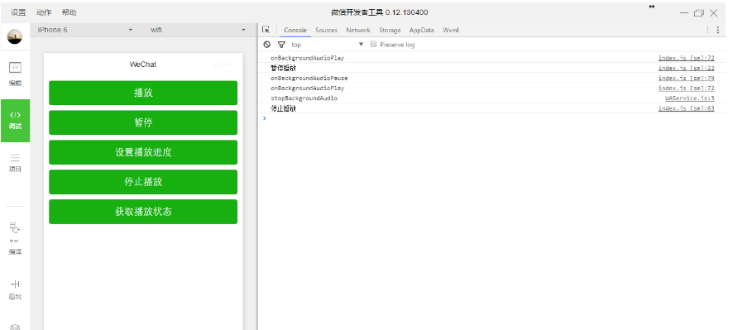Open the iPhone 6 device dropdown
The image size is (733, 330).
[85, 30]
